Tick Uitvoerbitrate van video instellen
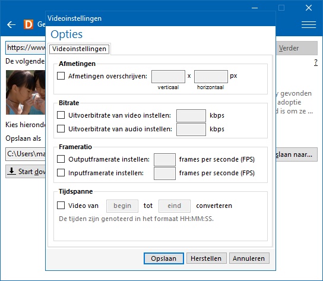The height and width of the screenshot is (281, 323). [61, 115]
